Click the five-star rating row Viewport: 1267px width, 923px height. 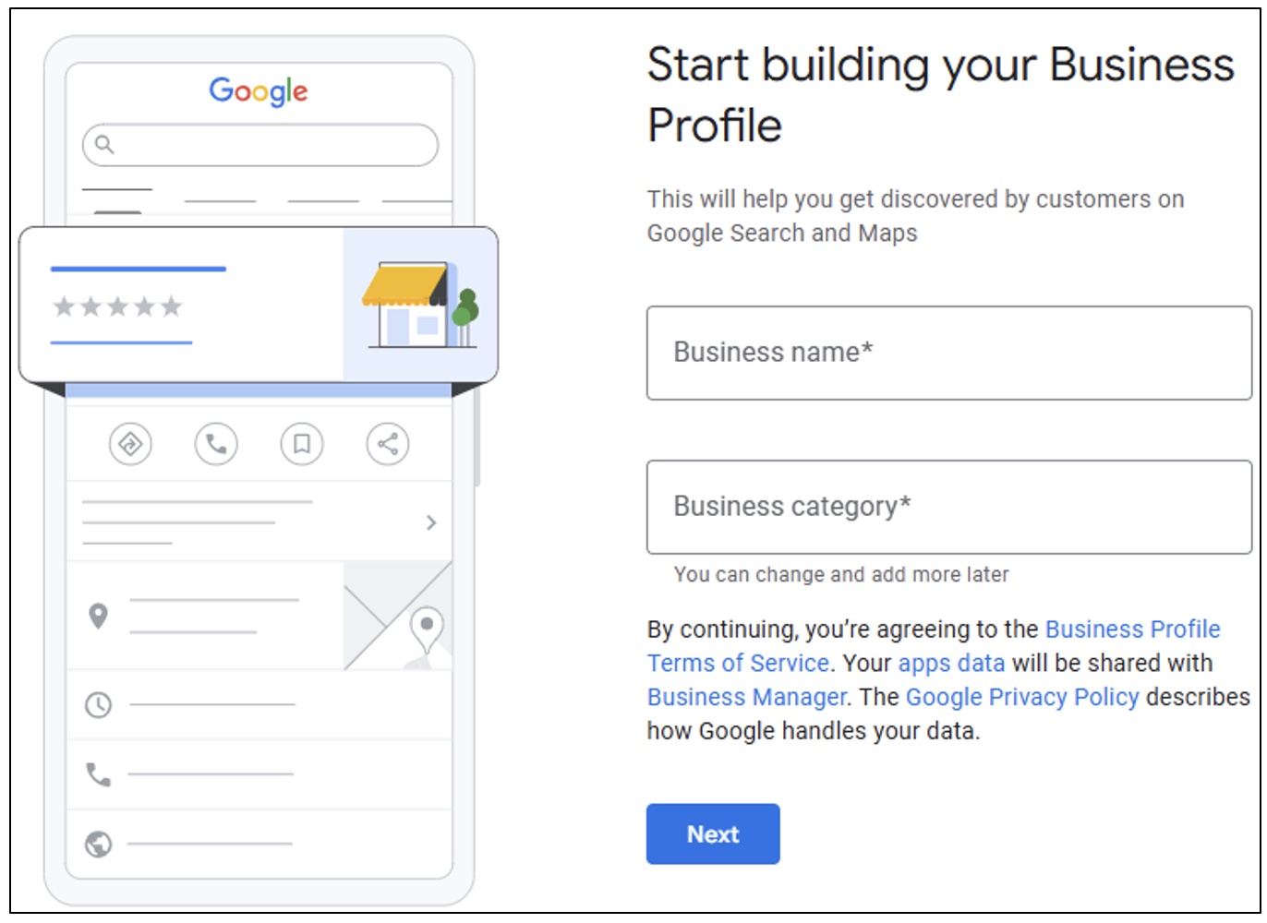pyautogui.click(x=117, y=306)
